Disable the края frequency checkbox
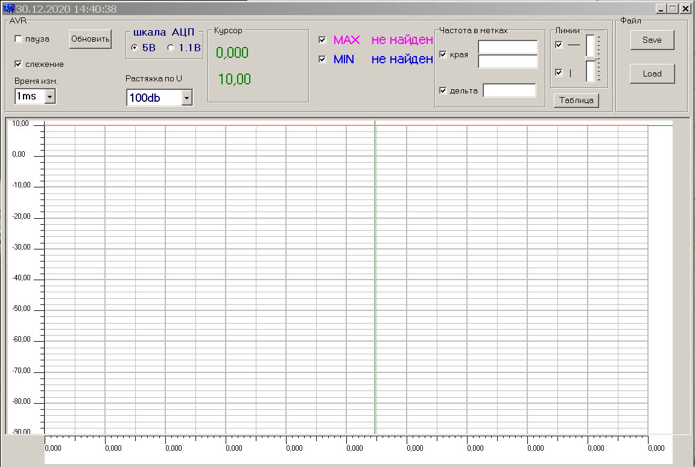This screenshot has width=695, height=467. 443,54
